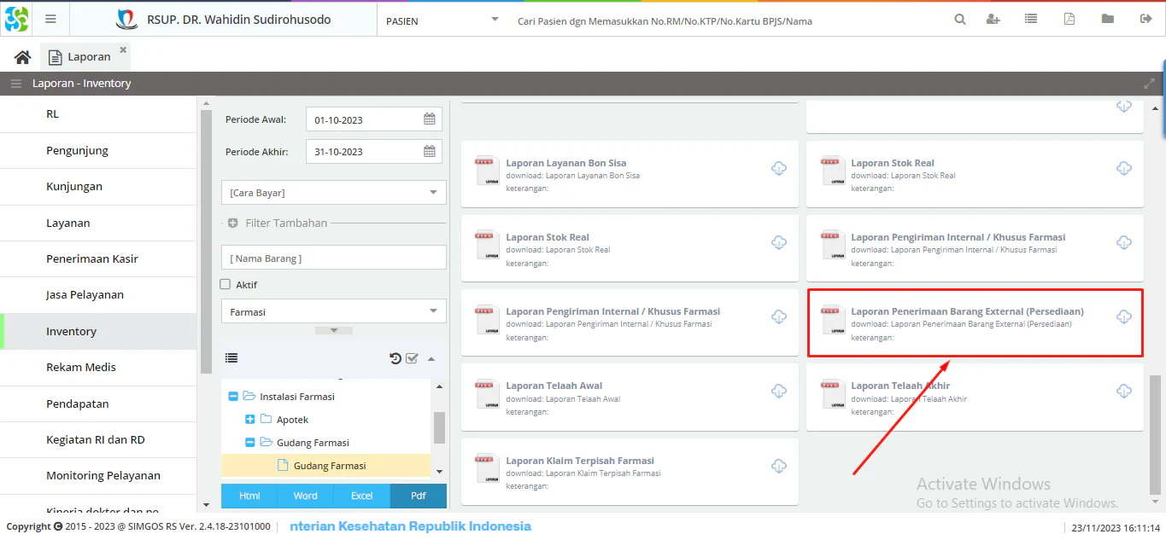Screen dimensions: 1166x540
Task: Click the PDF document icon in top toolbar
Action: tap(1069, 19)
